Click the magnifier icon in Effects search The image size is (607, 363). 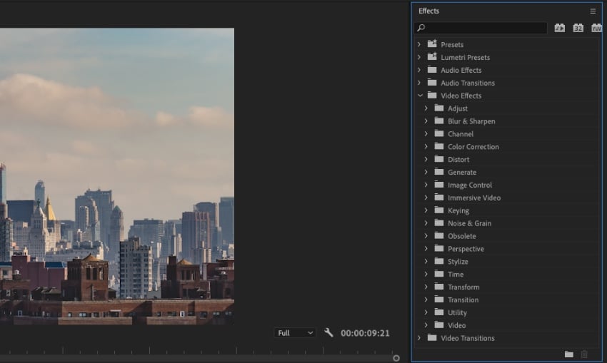pos(421,28)
